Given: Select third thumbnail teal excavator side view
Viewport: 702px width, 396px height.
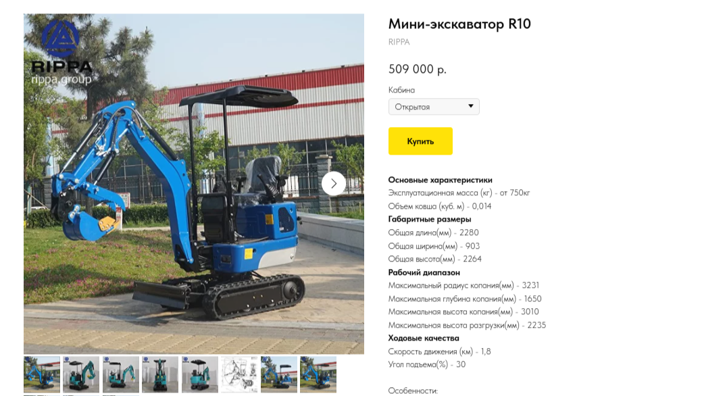Looking at the screenshot, I should click(121, 374).
